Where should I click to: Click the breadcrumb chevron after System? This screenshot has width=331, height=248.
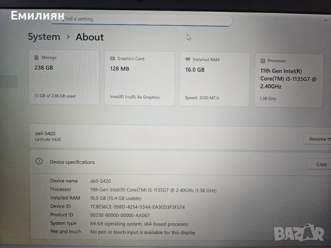pyautogui.click(x=68, y=37)
